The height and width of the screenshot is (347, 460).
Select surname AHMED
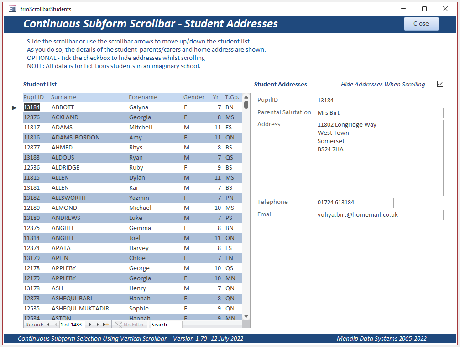[62, 148]
